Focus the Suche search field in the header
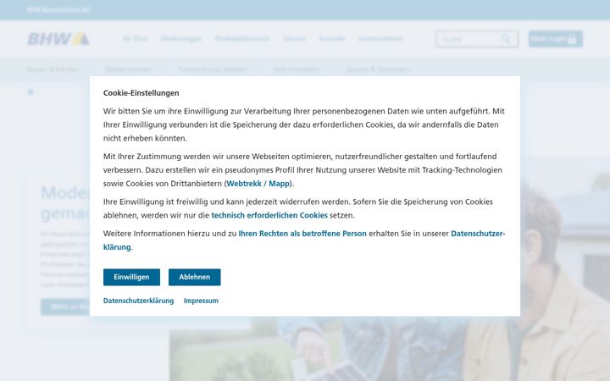 [477, 39]
